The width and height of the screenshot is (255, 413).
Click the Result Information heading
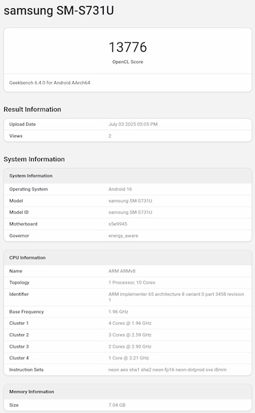pyautogui.click(x=32, y=109)
